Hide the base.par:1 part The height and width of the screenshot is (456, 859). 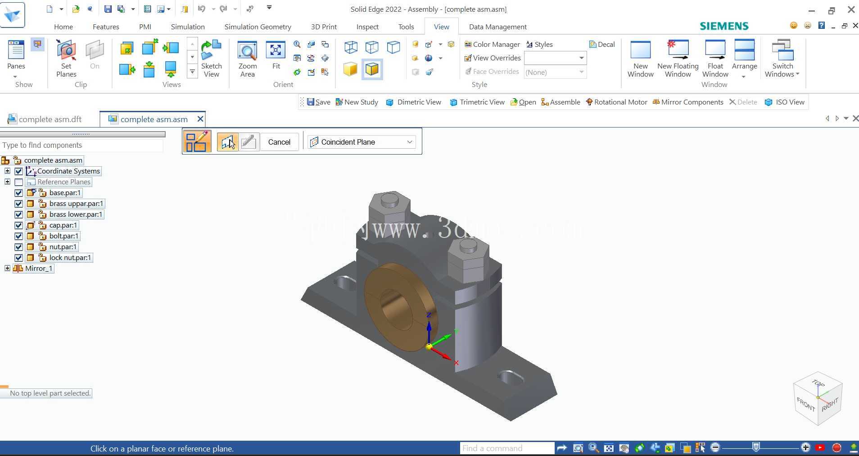click(18, 193)
